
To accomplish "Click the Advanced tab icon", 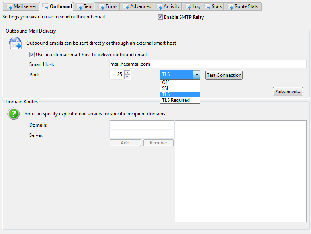I will pos(125,6).
